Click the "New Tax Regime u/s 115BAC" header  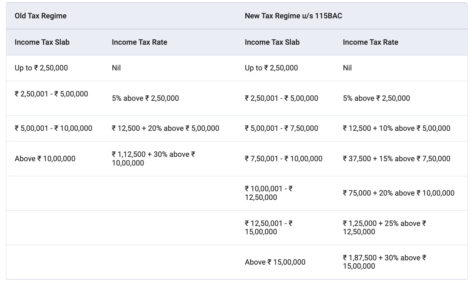coord(293,16)
